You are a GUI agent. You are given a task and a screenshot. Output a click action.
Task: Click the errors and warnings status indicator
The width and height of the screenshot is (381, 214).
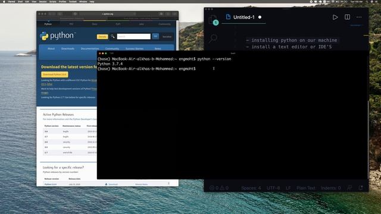219,188
